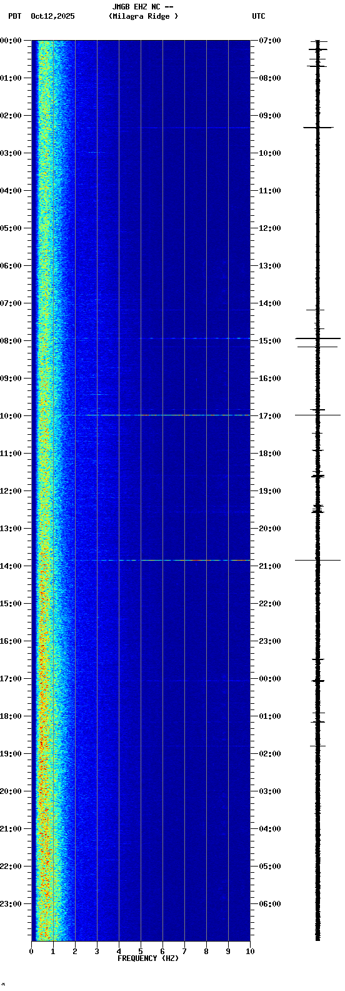Select the 19:00 PDT time tick
The height and width of the screenshot is (991, 345).
[11, 754]
